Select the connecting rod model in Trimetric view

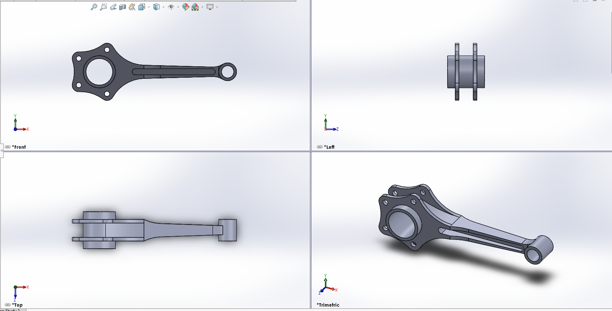point(466,224)
